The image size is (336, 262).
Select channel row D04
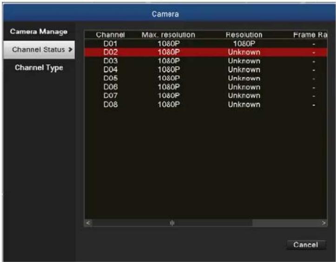coord(206,70)
